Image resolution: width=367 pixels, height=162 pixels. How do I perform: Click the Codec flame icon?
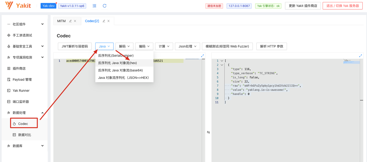pyautogui.click(x=14, y=124)
